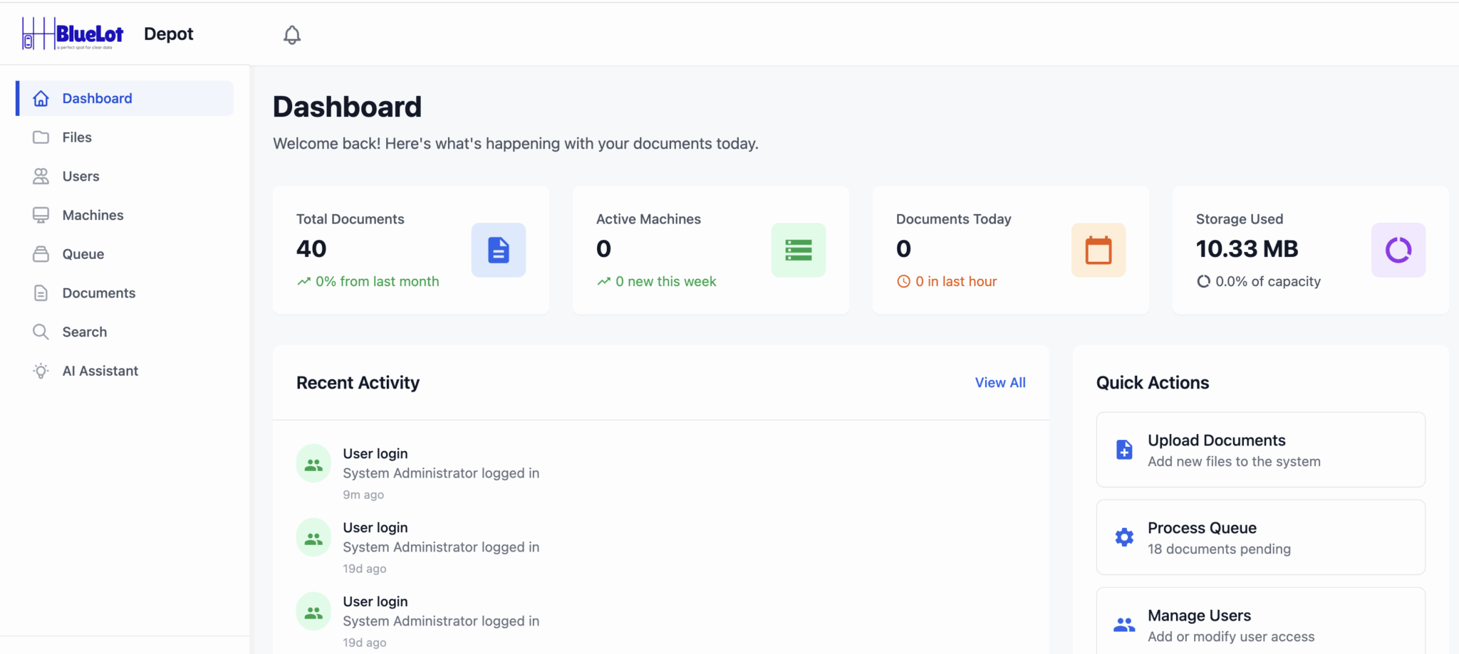This screenshot has width=1459, height=654.
Task: Click the green server icon in Active Machines
Action: click(798, 250)
